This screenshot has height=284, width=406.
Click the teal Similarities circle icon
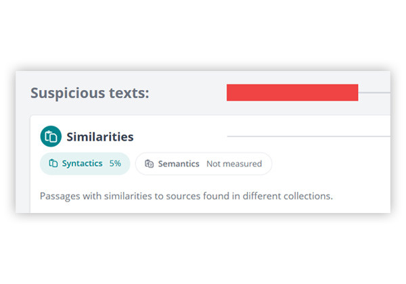point(51,136)
